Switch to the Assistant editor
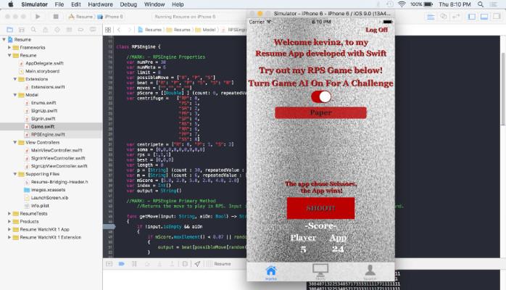The image size is (506, 290). (444, 17)
